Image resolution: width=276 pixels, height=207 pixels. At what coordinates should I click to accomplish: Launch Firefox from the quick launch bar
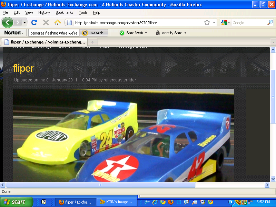[171, 202]
